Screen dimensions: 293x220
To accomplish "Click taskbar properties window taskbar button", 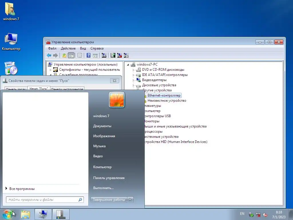I will pos(61,214).
